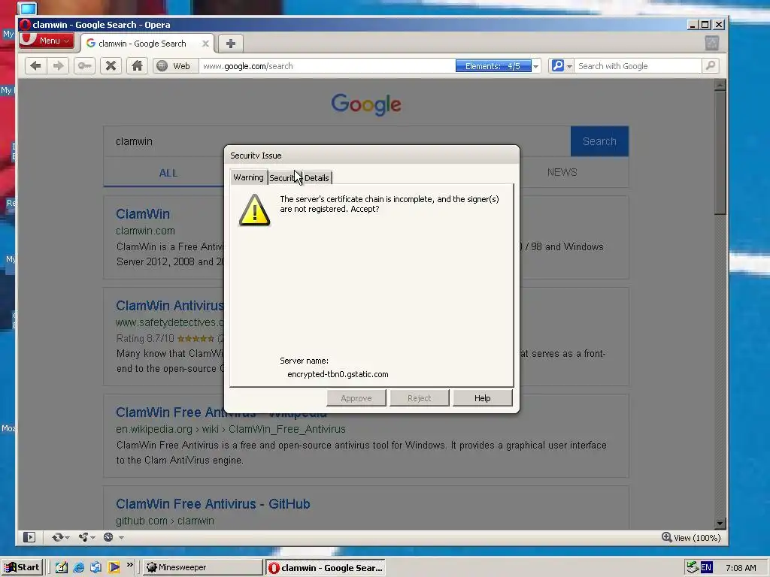Click the blue Google Search button

pos(599,141)
